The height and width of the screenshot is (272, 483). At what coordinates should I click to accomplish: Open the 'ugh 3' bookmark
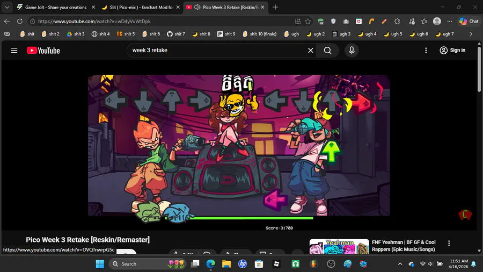point(341,34)
